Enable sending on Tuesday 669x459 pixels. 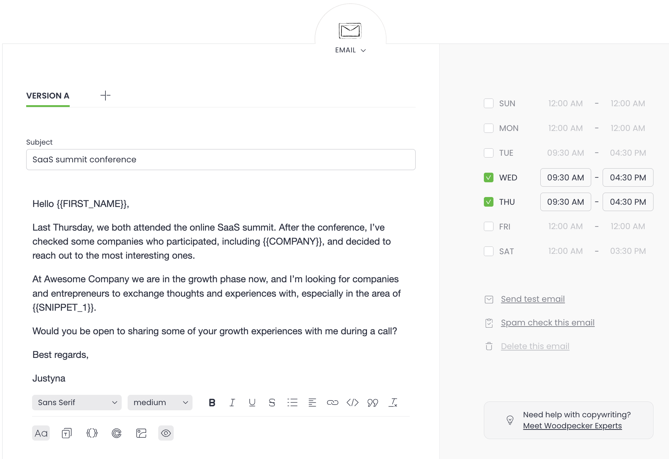click(x=489, y=152)
